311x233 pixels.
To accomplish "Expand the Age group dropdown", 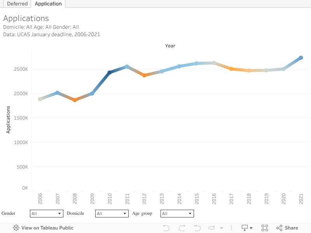I will [x=177, y=214].
